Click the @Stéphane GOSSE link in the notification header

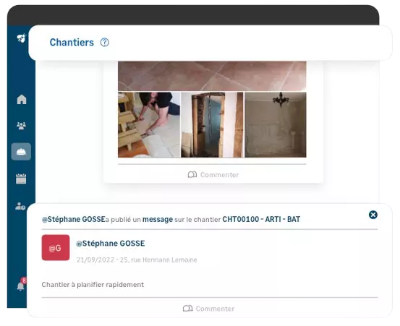(x=74, y=219)
